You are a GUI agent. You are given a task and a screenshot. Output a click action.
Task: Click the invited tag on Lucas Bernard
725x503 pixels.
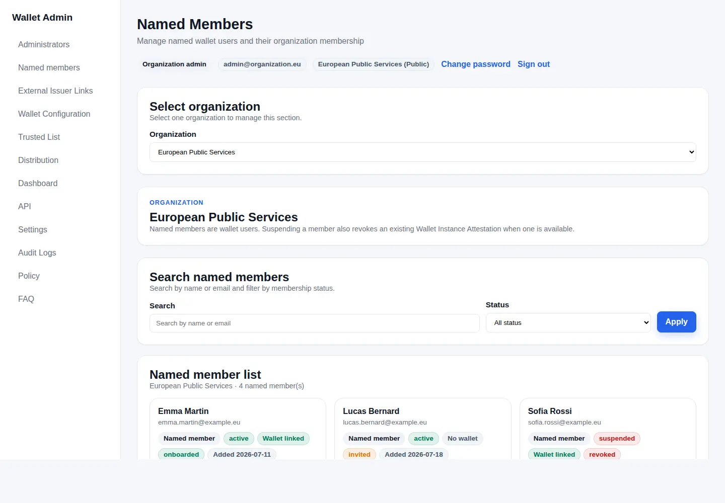(x=359, y=454)
